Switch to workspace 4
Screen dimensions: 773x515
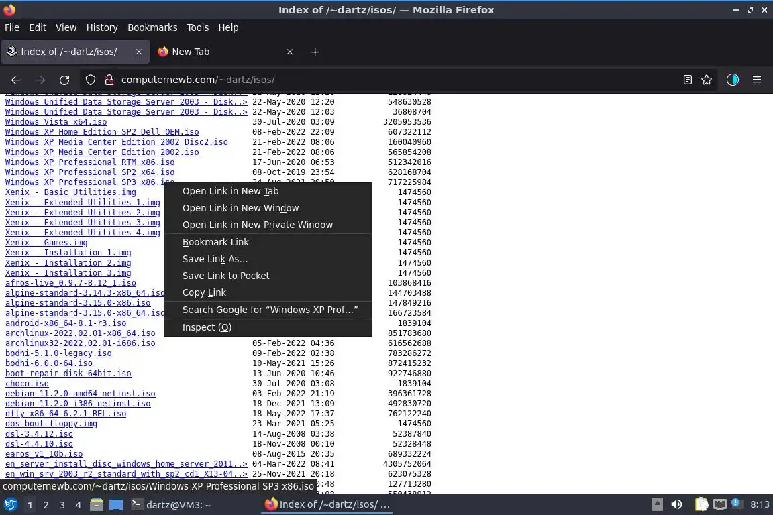(79, 505)
